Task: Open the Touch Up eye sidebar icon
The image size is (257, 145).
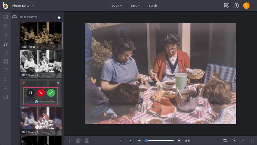Action: (5, 35)
